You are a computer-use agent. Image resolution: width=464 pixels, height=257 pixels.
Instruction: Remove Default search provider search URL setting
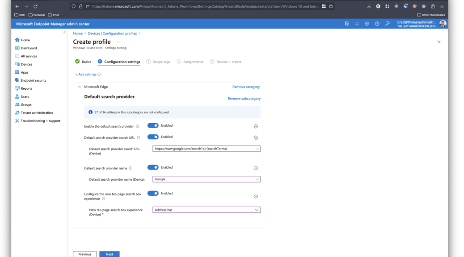[x=256, y=138]
